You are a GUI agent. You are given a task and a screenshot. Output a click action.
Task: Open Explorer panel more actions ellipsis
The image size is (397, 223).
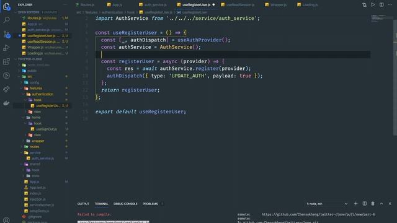(x=65, y=4)
